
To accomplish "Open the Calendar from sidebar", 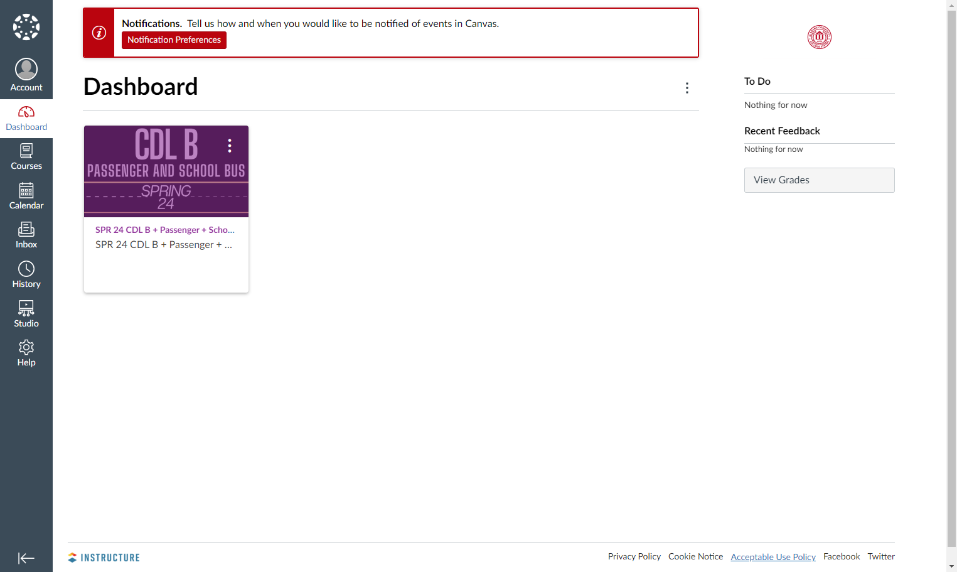I will (26, 197).
